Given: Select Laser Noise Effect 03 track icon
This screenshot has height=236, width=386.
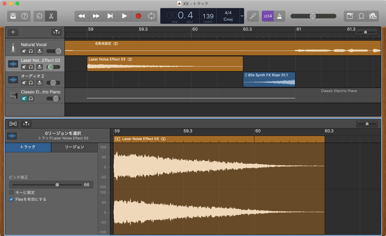Looking at the screenshot, I should (x=13, y=64).
